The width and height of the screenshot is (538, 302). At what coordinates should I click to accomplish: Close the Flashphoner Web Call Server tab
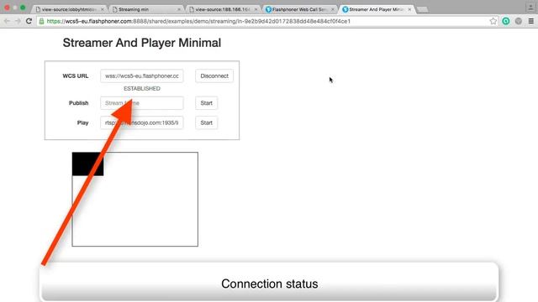click(333, 9)
